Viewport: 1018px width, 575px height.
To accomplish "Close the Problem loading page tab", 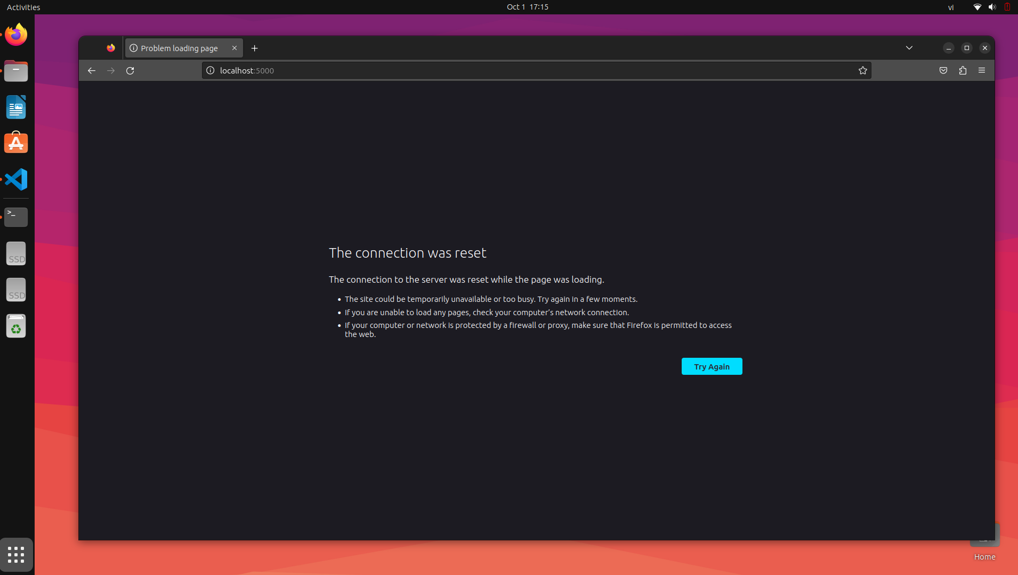I will [x=235, y=48].
